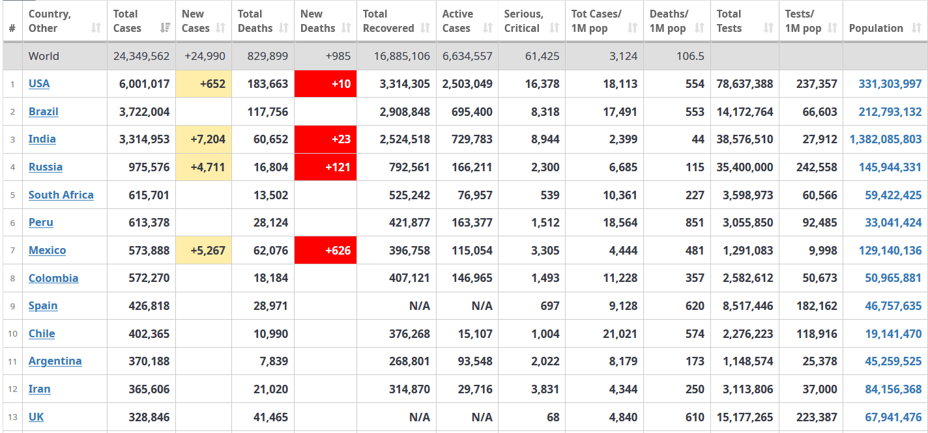Open the Brazil country page link
Image resolution: width=928 pixels, height=433 pixels.
(x=44, y=111)
